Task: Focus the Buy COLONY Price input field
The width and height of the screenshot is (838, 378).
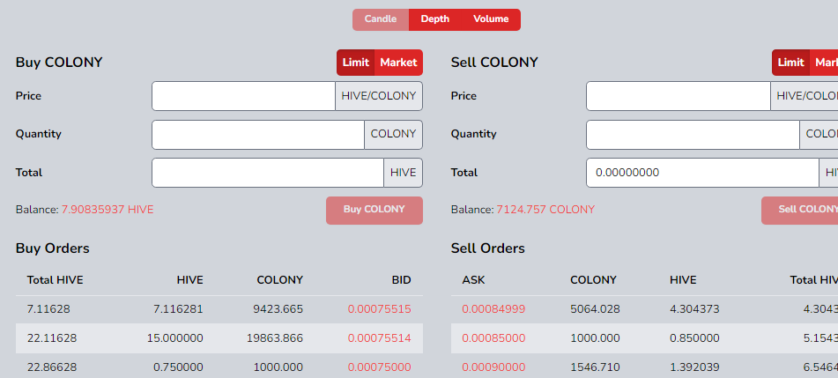Action: coord(244,96)
